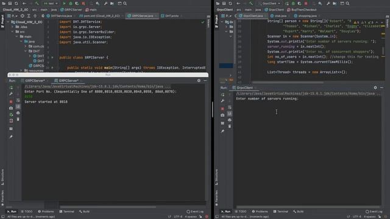The height and width of the screenshot is (219, 390).
Task: Toggle the Project tool window stripe in the right window
Action: pos(216,21)
